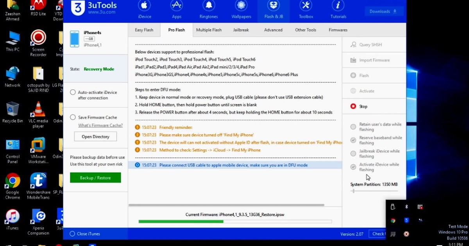Toggle Activate iDevice while flashing
This screenshot has height=246, width=469.
353,167
